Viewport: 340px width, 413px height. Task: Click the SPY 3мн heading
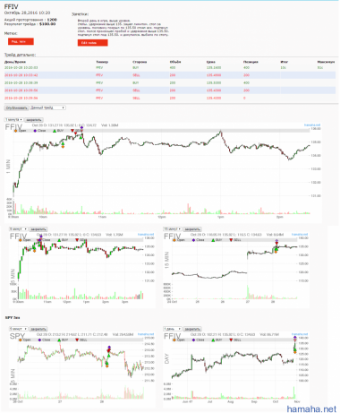pos(13,317)
